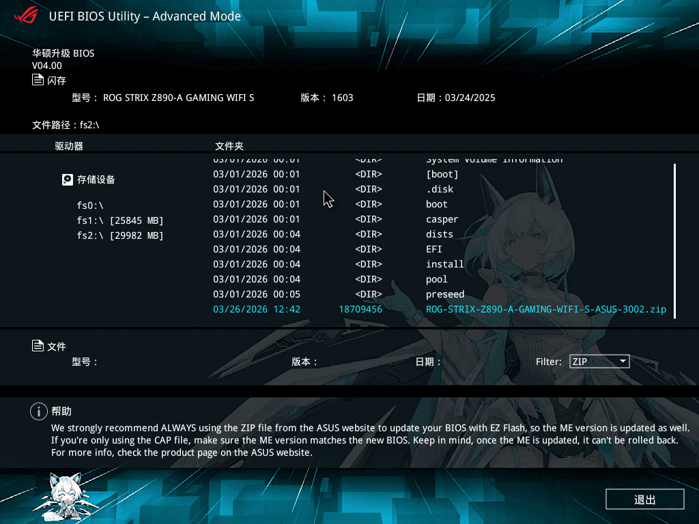Click the <DIR> marker on EFI row
Image resolution: width=699 pixels, height=524 pixels.
(x=368, y=249)
